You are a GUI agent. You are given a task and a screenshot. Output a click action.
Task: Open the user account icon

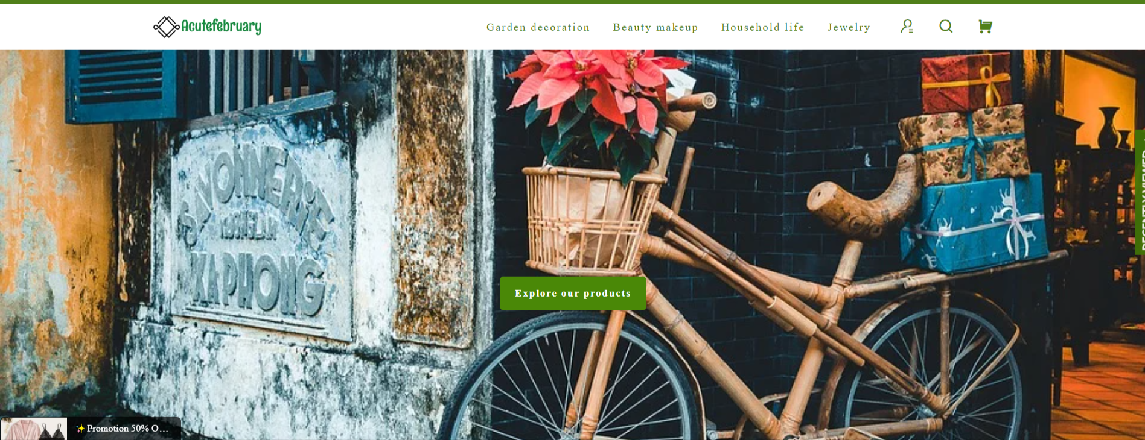pos(907,27)
